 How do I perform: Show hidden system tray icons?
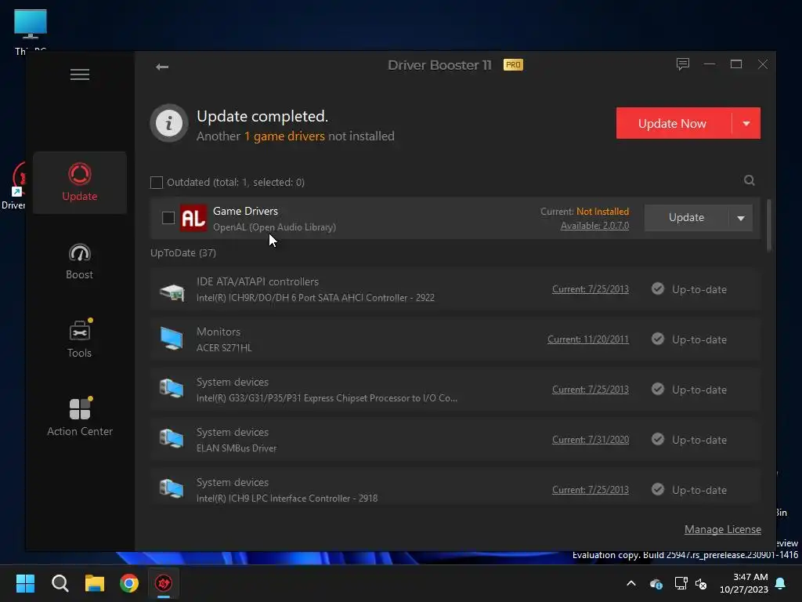click(631, 583)
